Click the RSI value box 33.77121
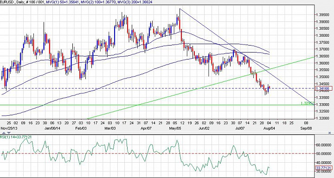The height and width of the screenshot is (178, 334). [x=324, y=167]
